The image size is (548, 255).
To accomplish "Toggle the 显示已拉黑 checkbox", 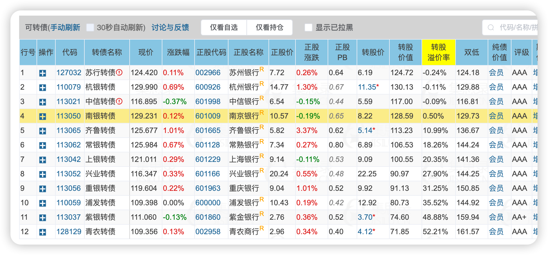I will [309, 27].
